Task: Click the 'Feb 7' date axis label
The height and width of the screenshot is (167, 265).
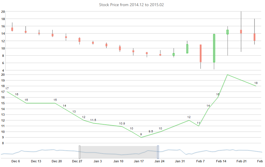Action: (201, 161)
